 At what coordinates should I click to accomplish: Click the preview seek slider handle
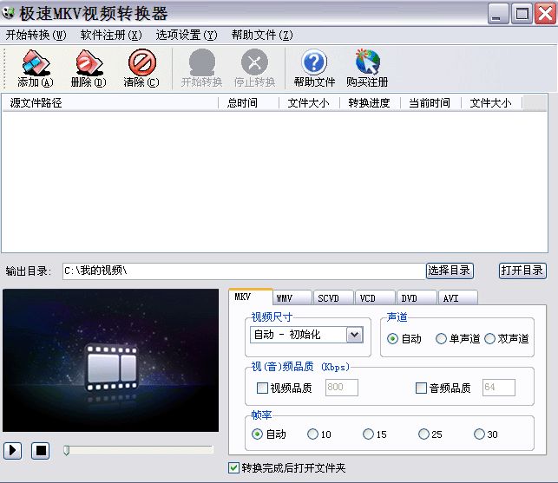(66, 450)
